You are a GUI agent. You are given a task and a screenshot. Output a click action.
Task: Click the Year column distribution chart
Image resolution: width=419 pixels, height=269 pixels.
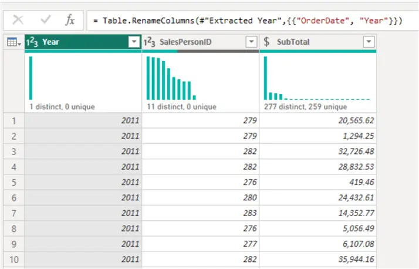pyautogui.click(x=83, y=78)
